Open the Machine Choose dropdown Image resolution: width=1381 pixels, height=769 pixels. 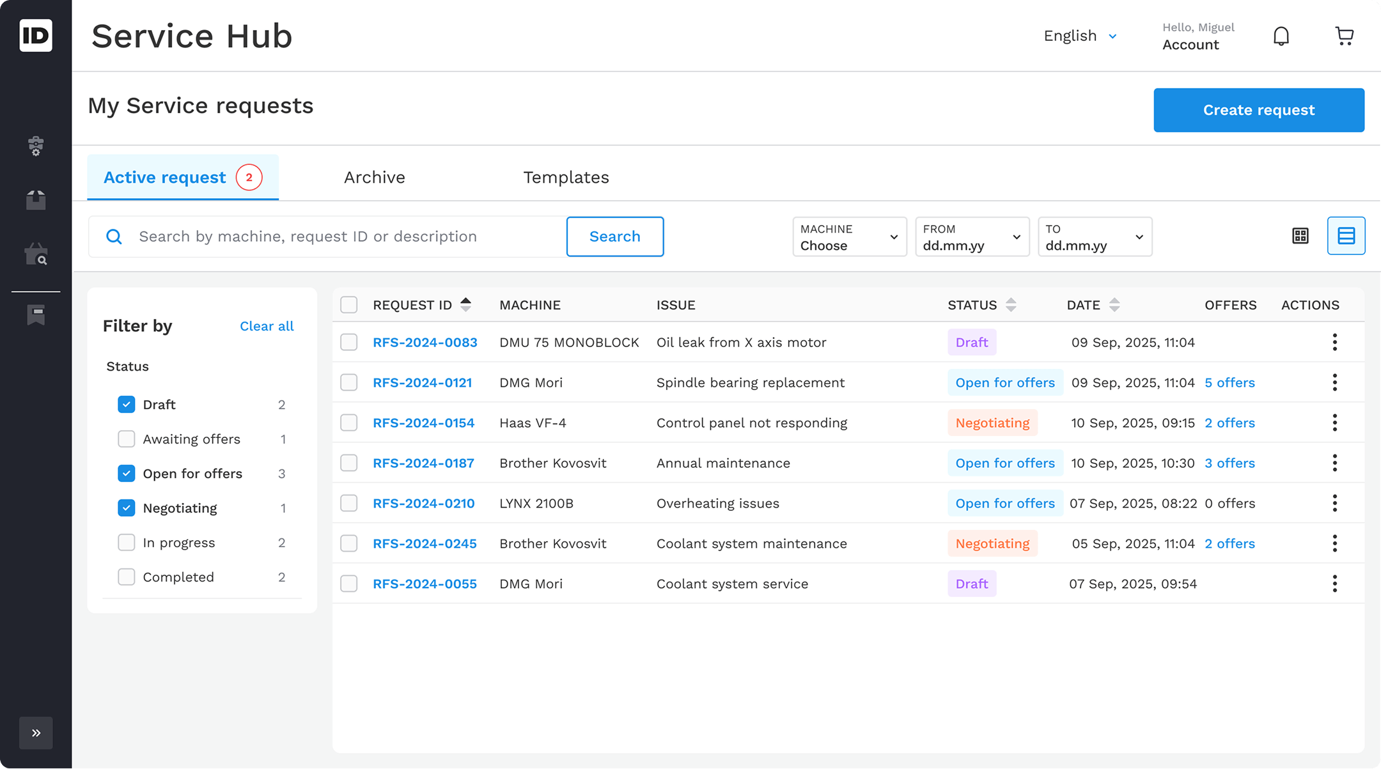[849, 237]
